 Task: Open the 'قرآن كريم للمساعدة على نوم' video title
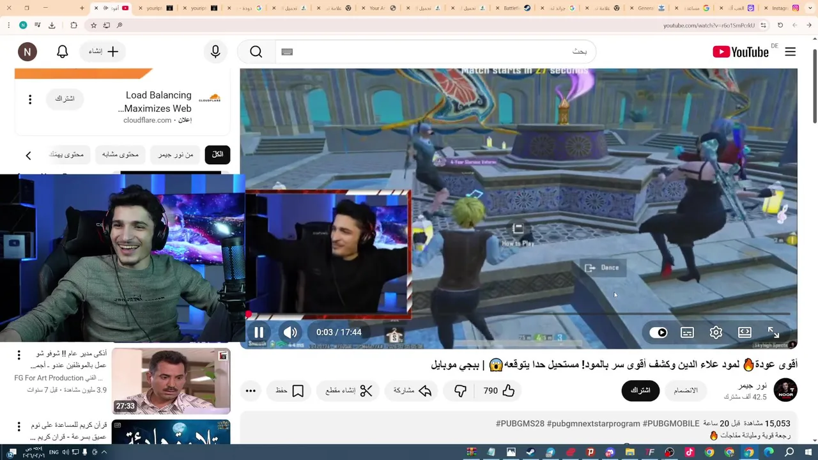click(69, 431)
